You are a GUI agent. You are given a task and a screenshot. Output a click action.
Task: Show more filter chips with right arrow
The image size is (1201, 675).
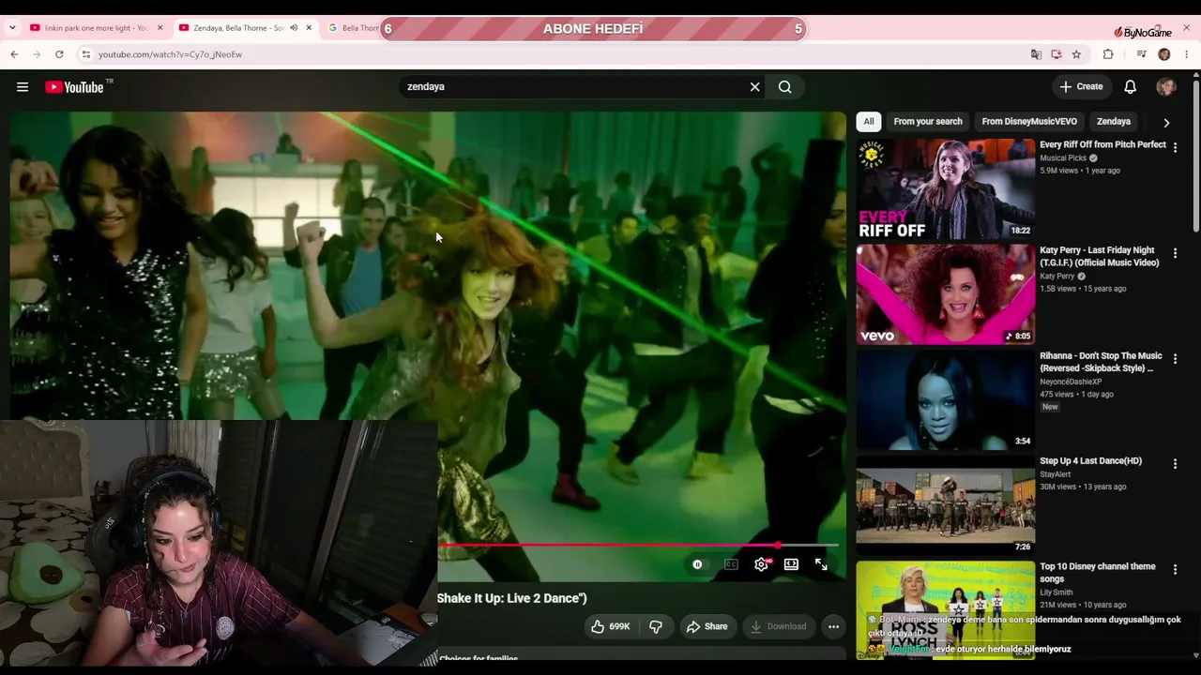coord(1166,122)
